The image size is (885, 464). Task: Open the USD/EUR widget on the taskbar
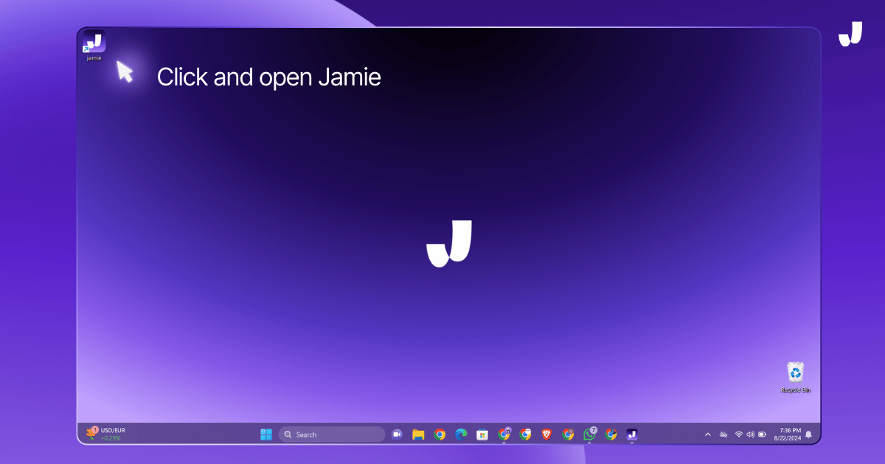coord(105,434)
